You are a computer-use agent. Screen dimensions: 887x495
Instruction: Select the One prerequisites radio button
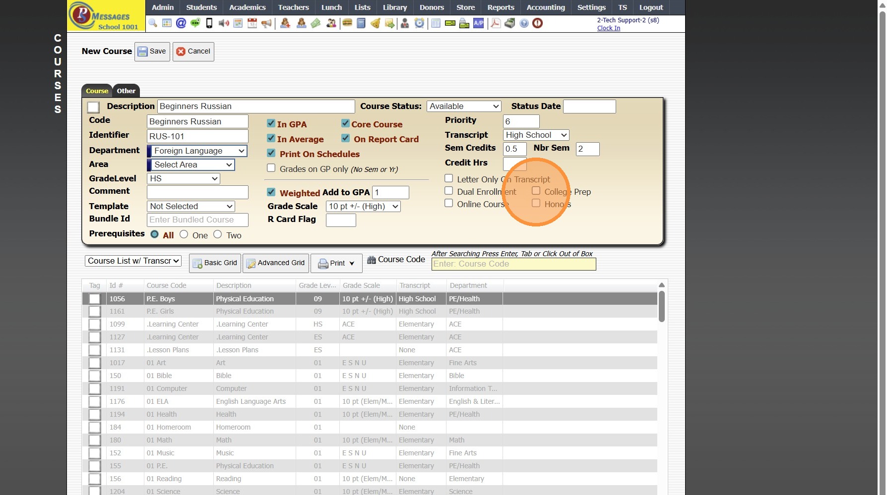[184, 234]
